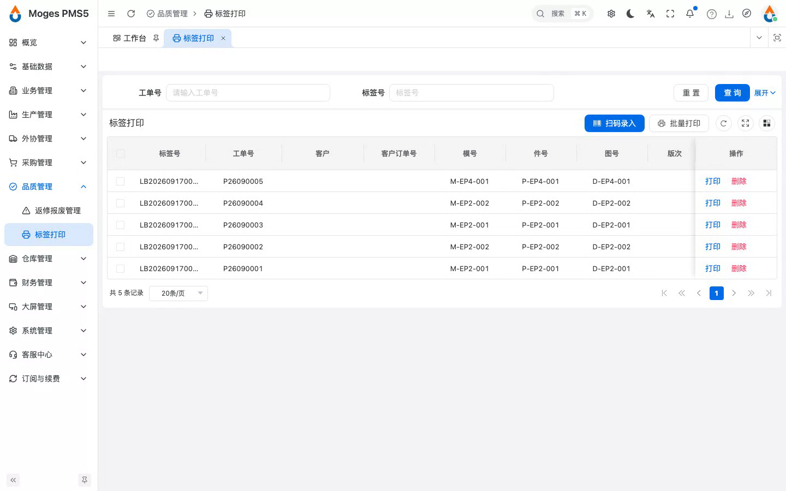Click the 批量打印 button

pyautogui.click(x=679, y=123)
